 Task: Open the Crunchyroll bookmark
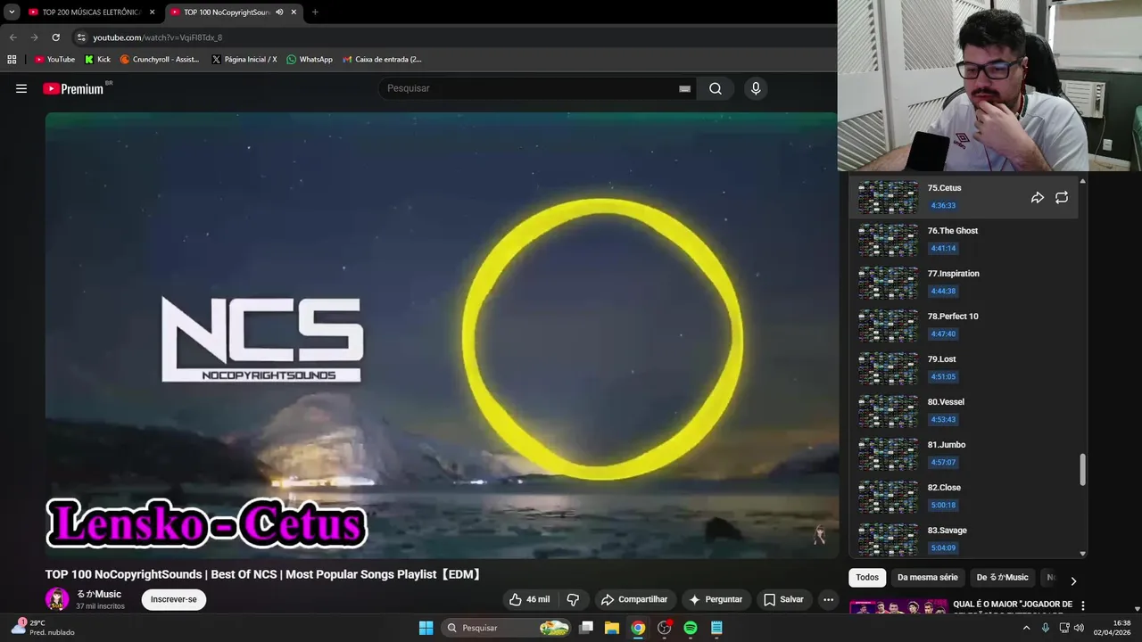[x=160, y=60]
